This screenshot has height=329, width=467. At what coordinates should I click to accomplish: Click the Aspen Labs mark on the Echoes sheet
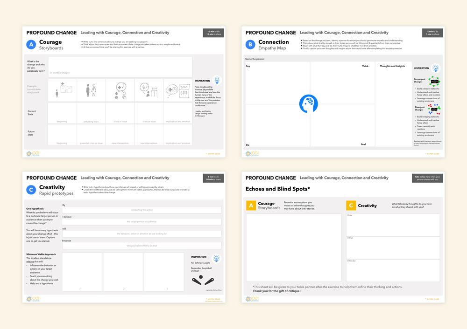click(432, 299)
